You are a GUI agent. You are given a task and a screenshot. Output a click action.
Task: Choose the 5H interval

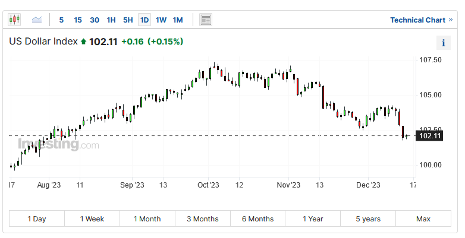pos(128,20)
